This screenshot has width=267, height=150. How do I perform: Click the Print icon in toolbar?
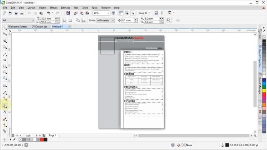coord(22,13)
